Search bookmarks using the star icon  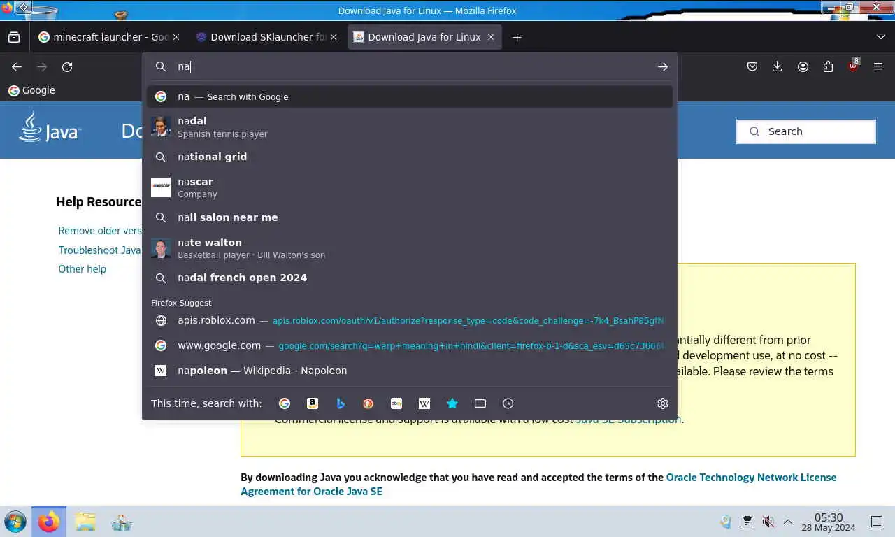pos(452,403)
